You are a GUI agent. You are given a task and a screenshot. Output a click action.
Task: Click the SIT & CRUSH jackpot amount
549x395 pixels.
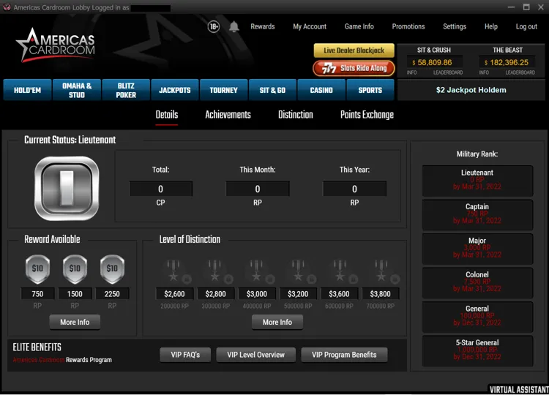click(x=434, y=63)
